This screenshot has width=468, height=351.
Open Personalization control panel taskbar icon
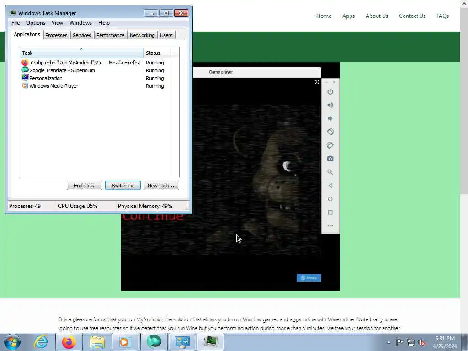[182, 342]
